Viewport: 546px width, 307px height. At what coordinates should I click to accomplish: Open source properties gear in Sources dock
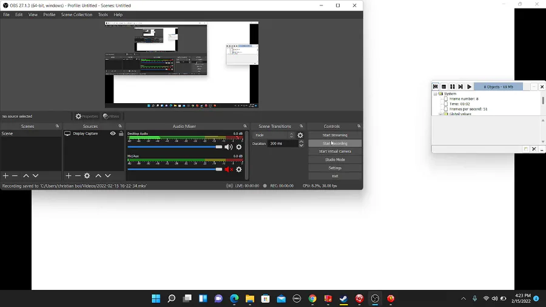coord(87,176)
